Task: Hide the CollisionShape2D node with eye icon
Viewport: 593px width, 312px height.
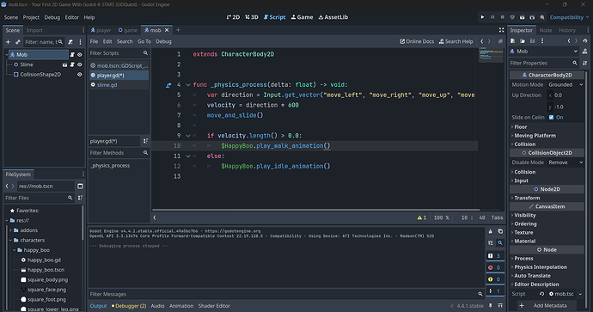Action: tap(79, 75)
